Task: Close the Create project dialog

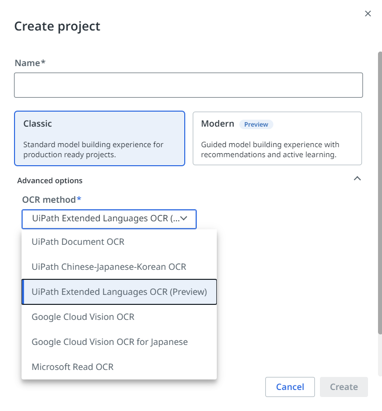Action: [368, 14]
